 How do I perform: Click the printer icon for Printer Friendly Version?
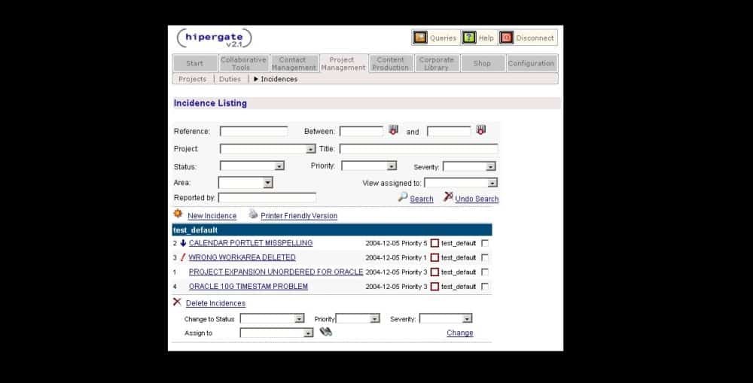253,214
